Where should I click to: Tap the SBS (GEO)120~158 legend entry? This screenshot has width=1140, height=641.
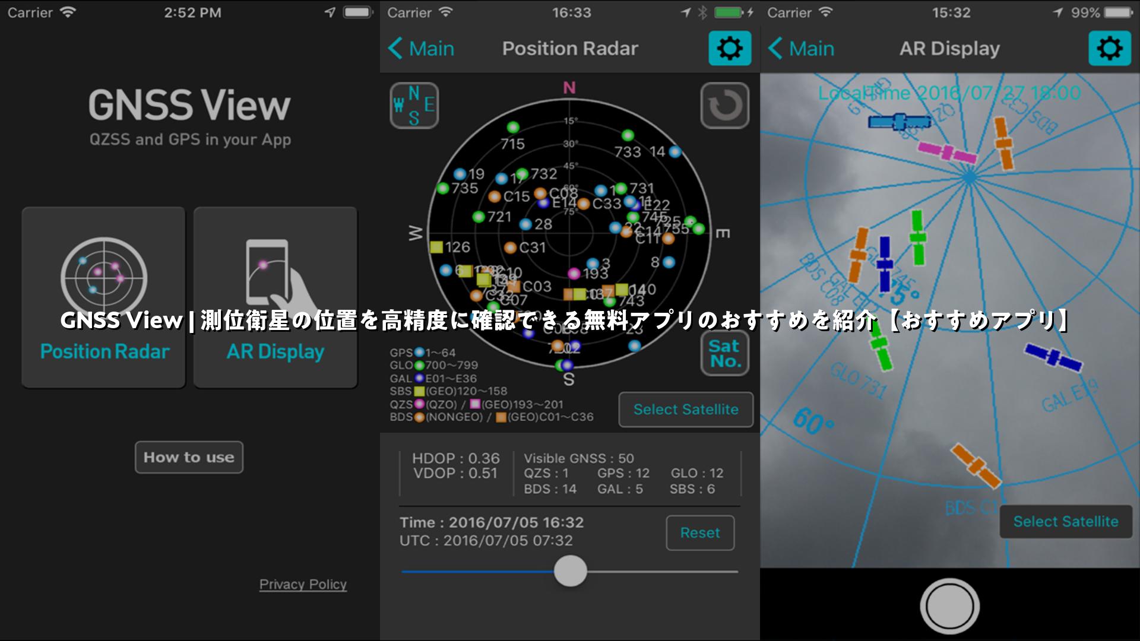(448, 392)
